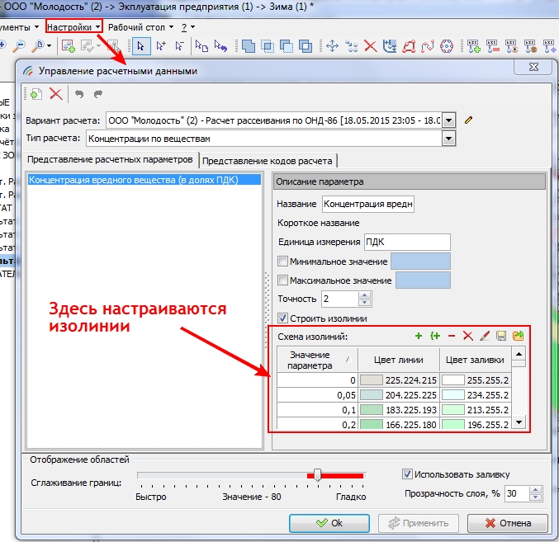Load isoline scheme using the folder icon
Image resolution: width=559 pixels, height=542 pixels.
tap(518, 336)
